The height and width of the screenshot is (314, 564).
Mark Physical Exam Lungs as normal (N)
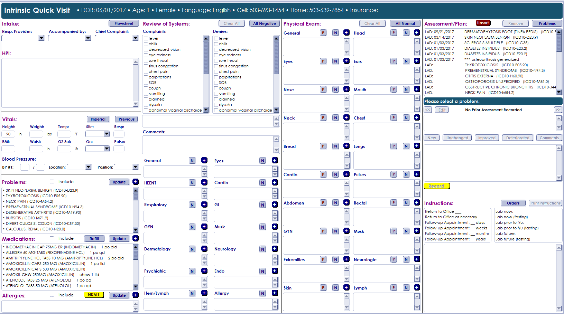coord(406,146)
